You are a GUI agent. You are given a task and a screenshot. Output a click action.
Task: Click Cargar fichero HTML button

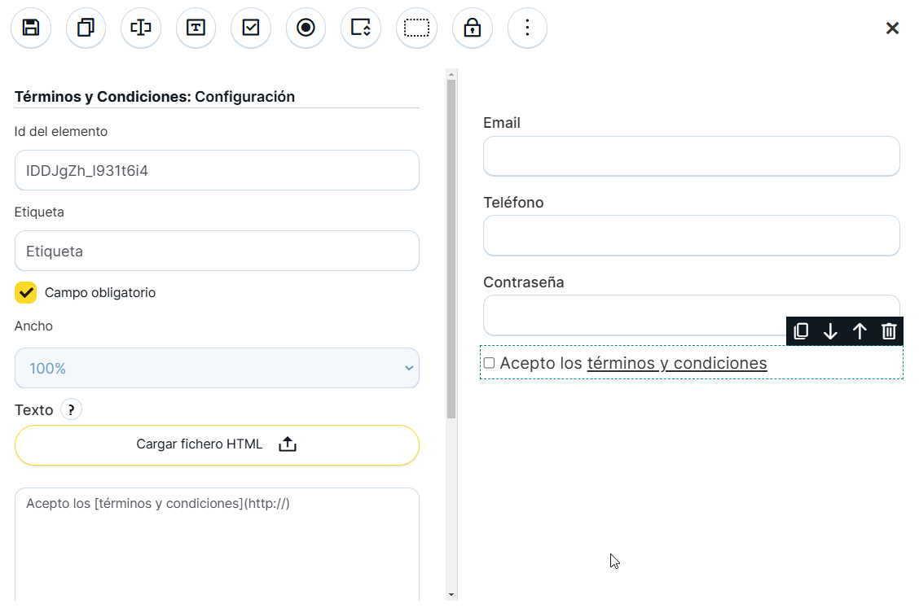(x=217, y=444)
